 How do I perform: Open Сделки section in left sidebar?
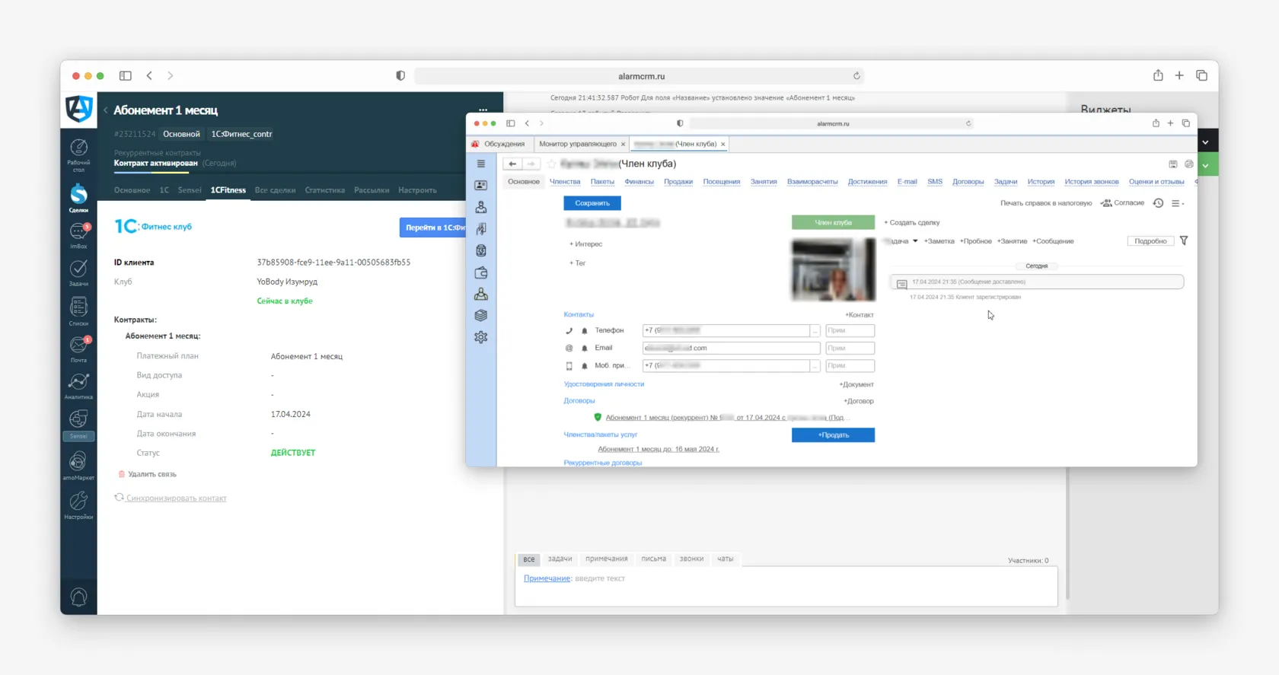(78, 198)
